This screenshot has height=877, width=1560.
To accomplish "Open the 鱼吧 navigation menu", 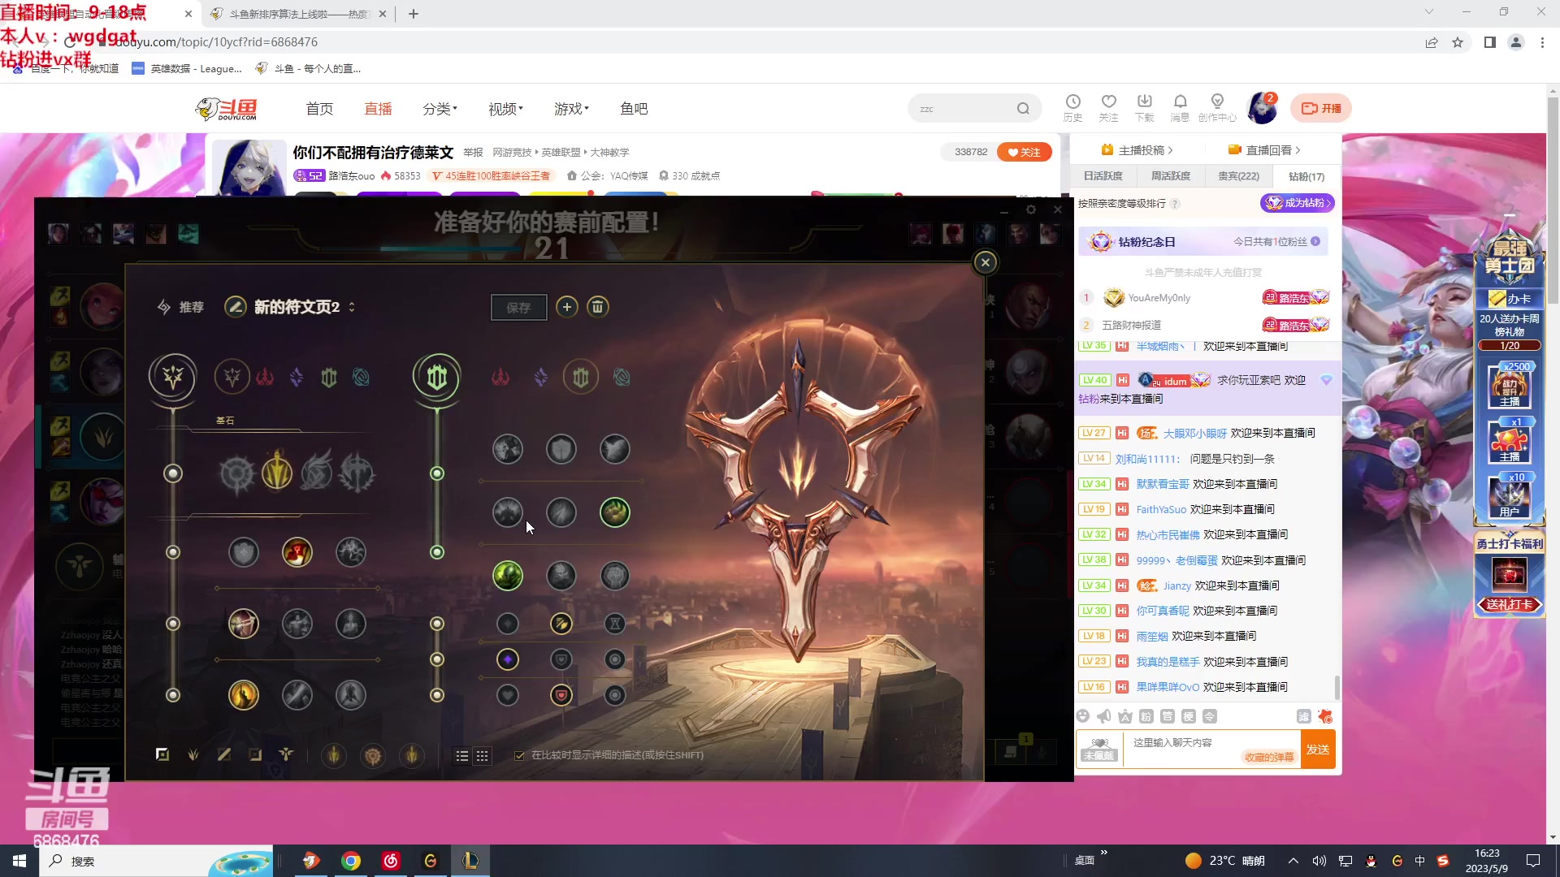I will [634, 108].
